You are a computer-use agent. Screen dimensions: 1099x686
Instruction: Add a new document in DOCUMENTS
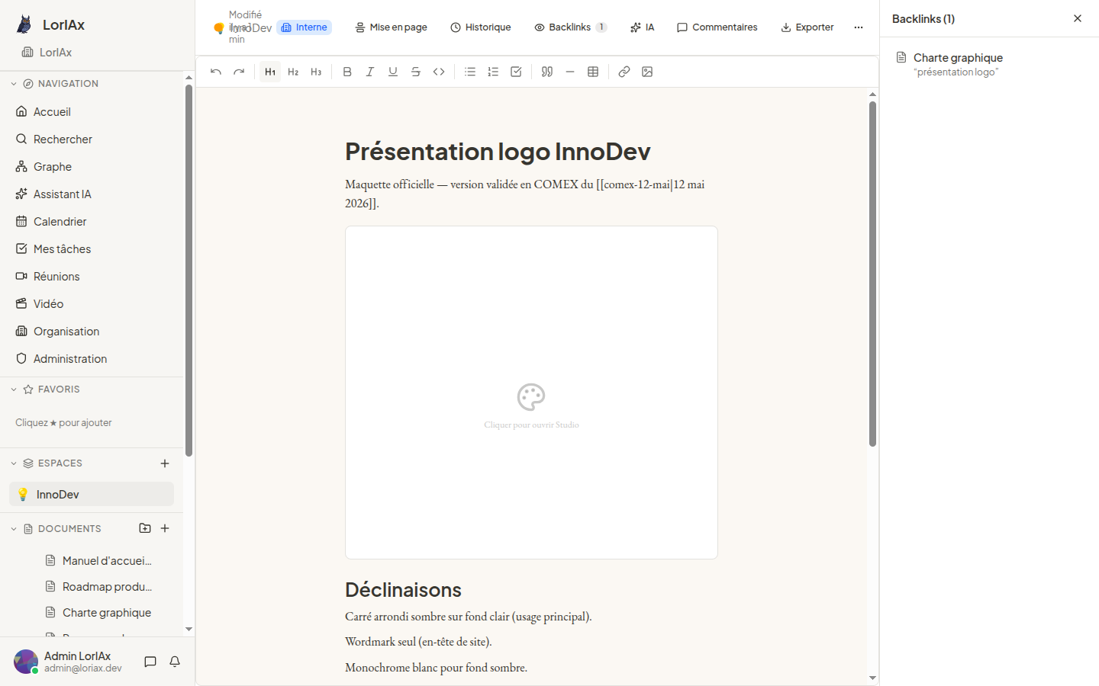(x=165, y=528)
